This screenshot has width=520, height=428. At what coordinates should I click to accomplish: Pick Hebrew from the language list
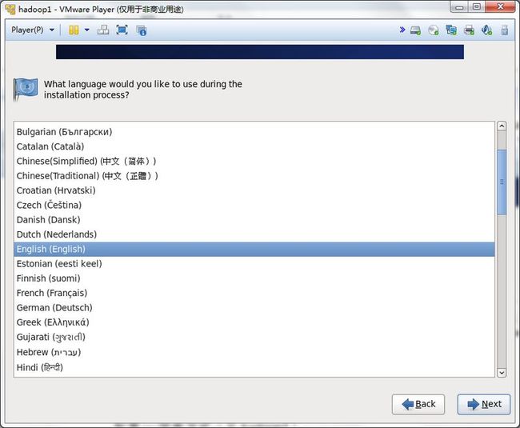[x=254, y=352]
